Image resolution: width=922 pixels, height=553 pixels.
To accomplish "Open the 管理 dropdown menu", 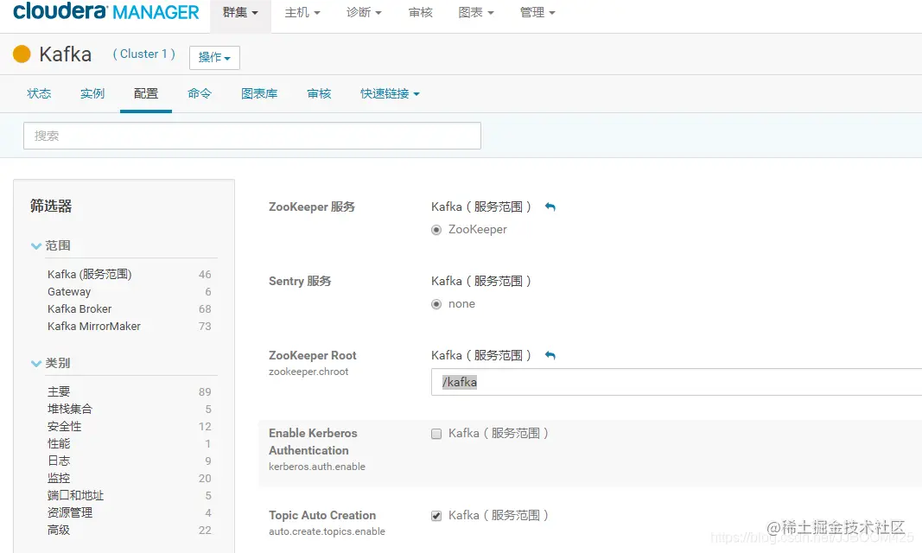I will (x=537, y=12).
